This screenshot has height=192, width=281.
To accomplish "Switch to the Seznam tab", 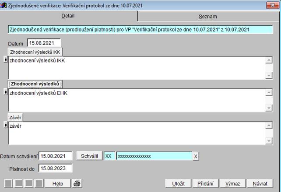I will 207,17.
